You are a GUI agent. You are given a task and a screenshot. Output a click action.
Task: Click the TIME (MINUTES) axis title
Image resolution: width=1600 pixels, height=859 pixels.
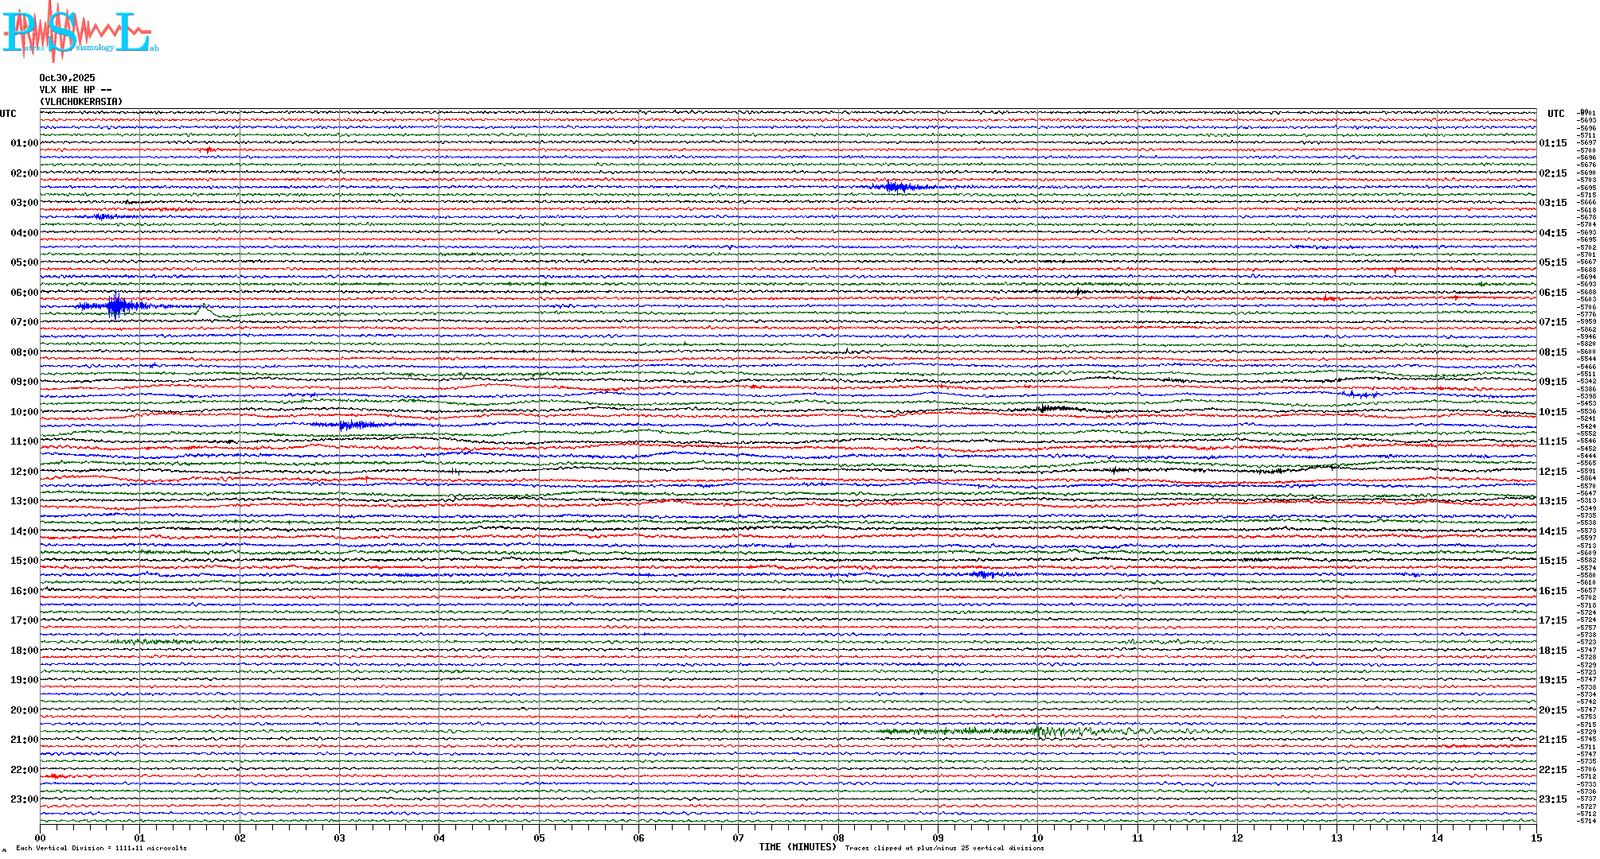tap(797, 847)
